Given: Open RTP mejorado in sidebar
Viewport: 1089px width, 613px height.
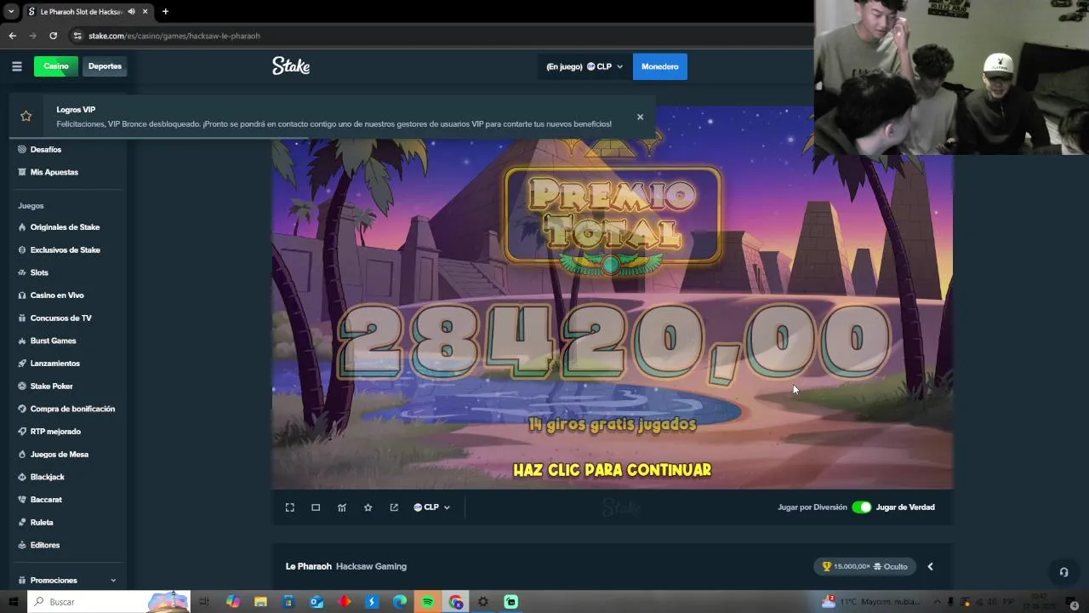Looking at the screenshot, I should [55, 432].
